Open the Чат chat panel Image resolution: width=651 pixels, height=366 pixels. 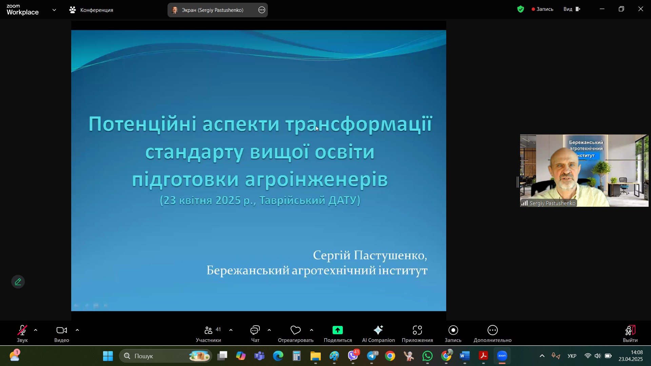(x=255, y=333)
